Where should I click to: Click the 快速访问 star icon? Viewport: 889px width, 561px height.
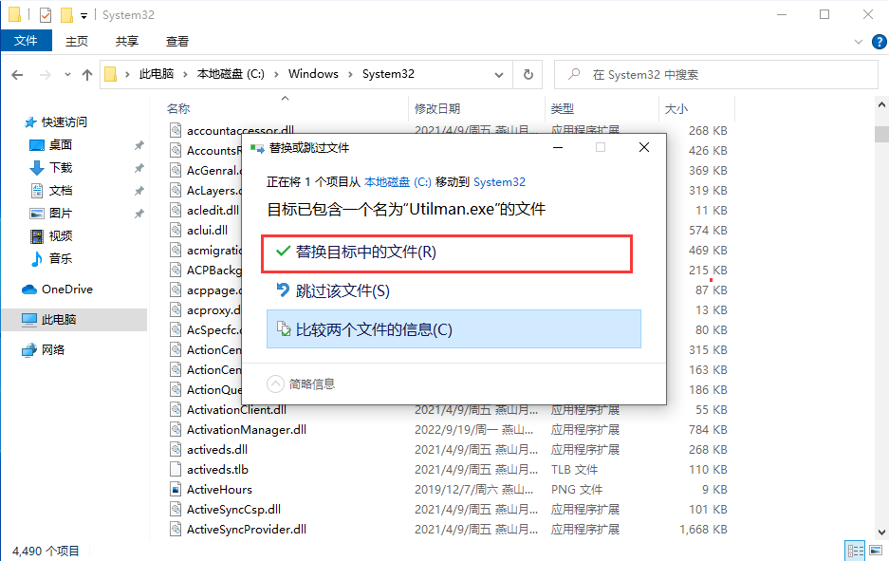pos(28,121)
